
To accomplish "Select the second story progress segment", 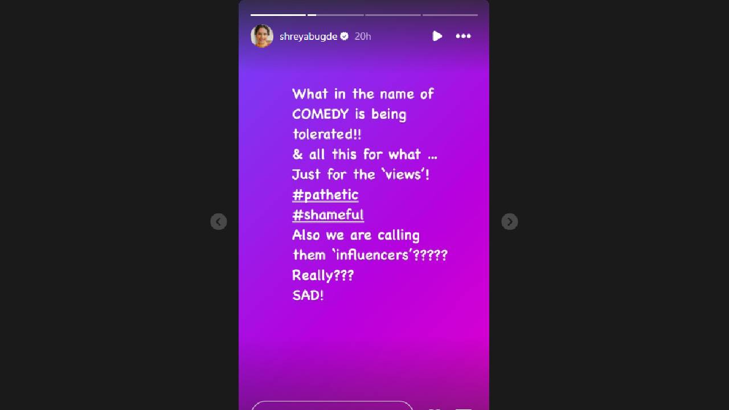I will point(335,15).
